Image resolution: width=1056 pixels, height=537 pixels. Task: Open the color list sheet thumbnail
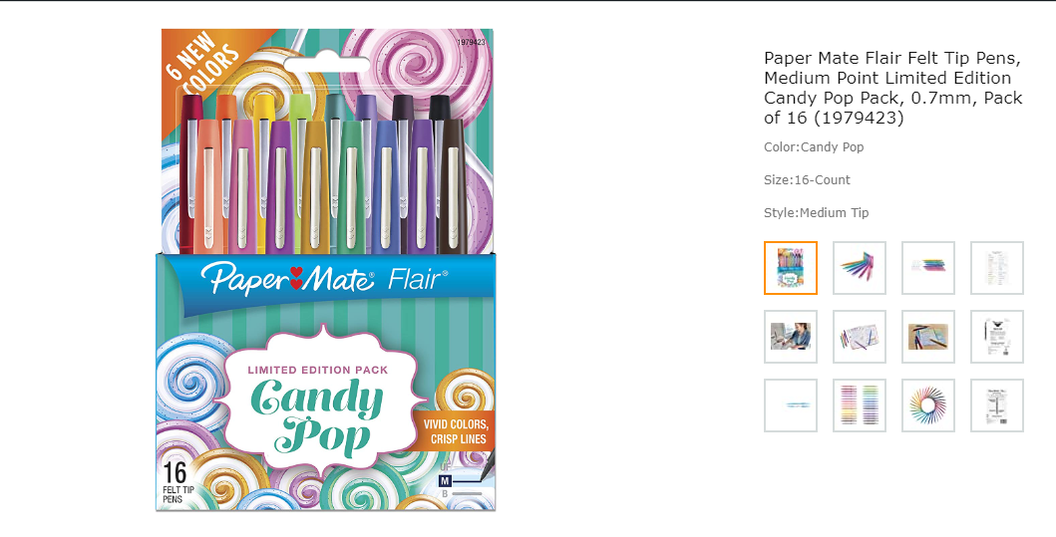pyautogui.click(x=997, y=268)
